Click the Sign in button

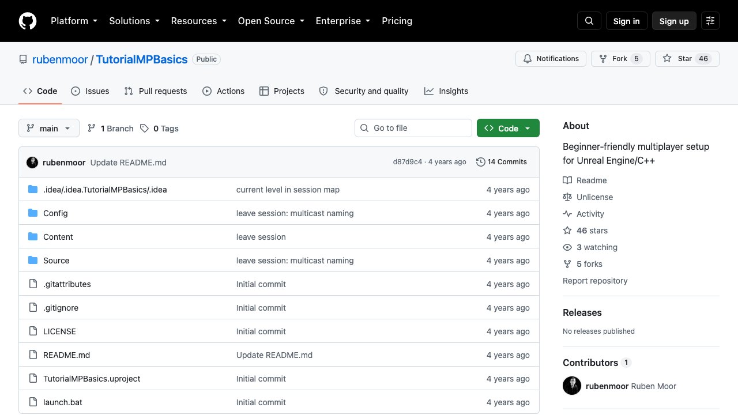coord(627,21)
